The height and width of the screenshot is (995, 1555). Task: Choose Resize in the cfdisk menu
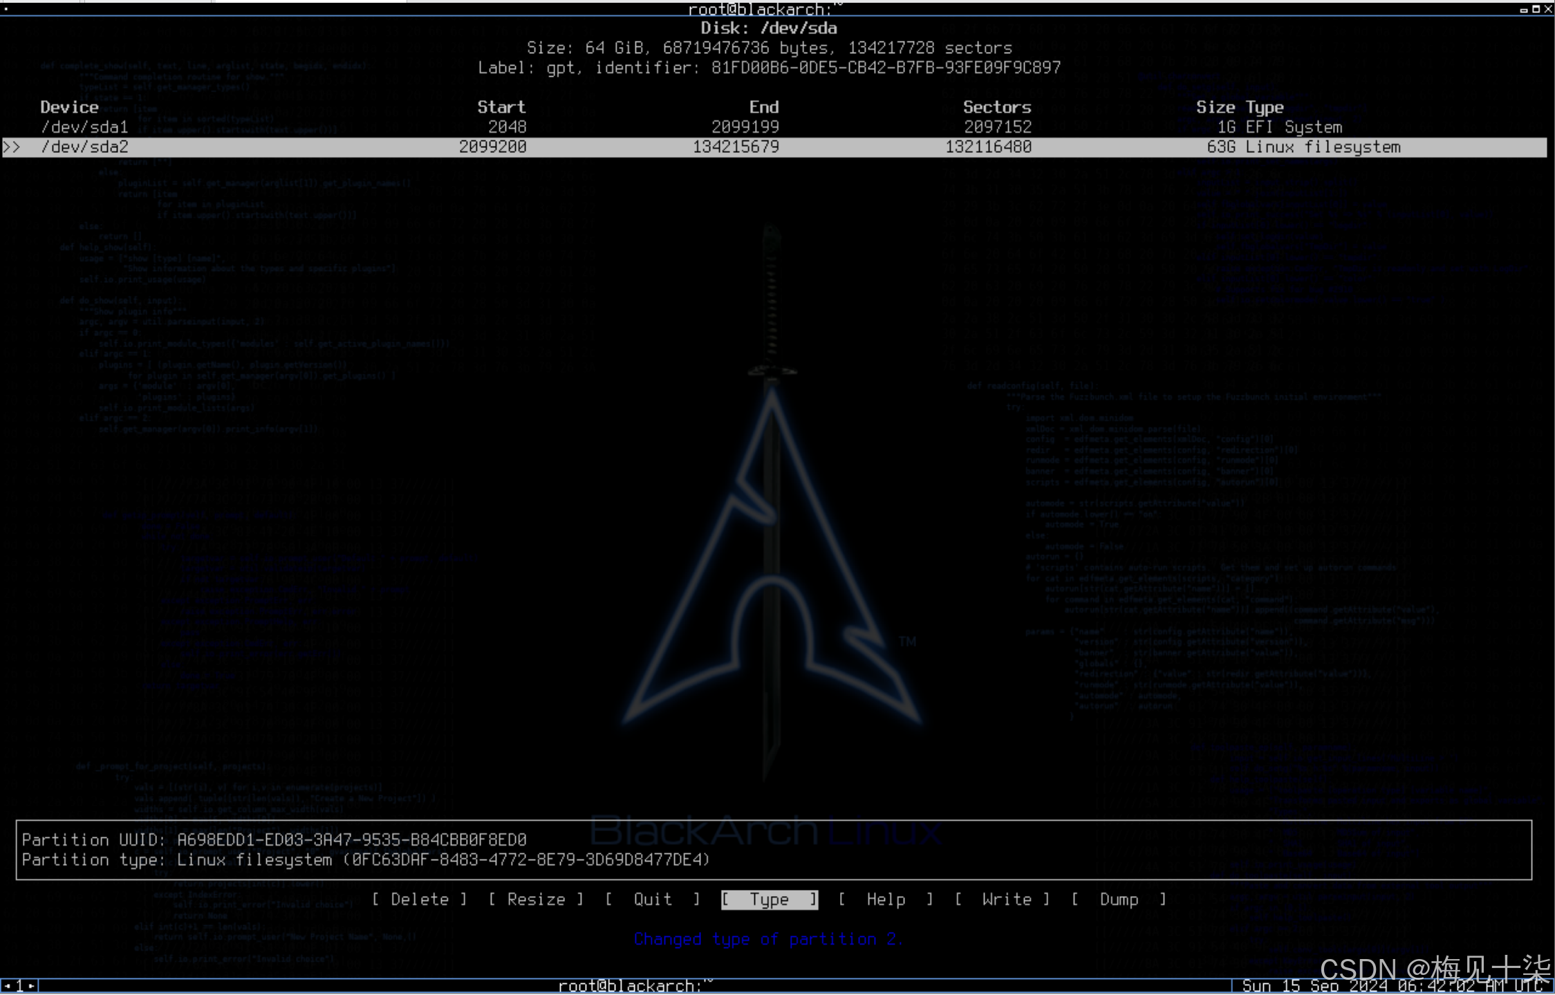pyautogui.click(x=537, y=899)
